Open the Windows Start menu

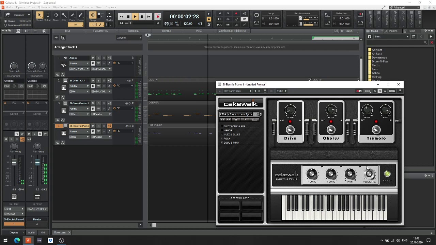(5, 240)
